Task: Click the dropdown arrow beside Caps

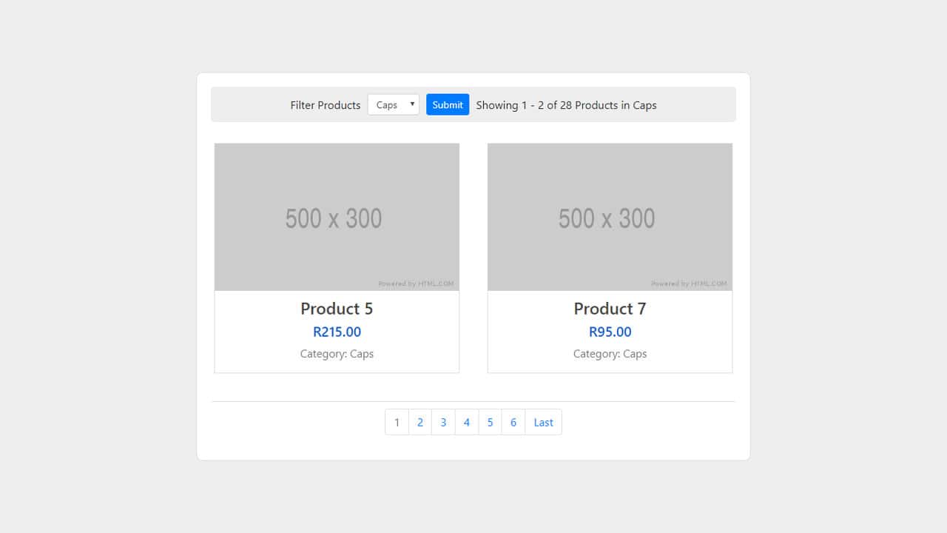Action: point(412,104)
